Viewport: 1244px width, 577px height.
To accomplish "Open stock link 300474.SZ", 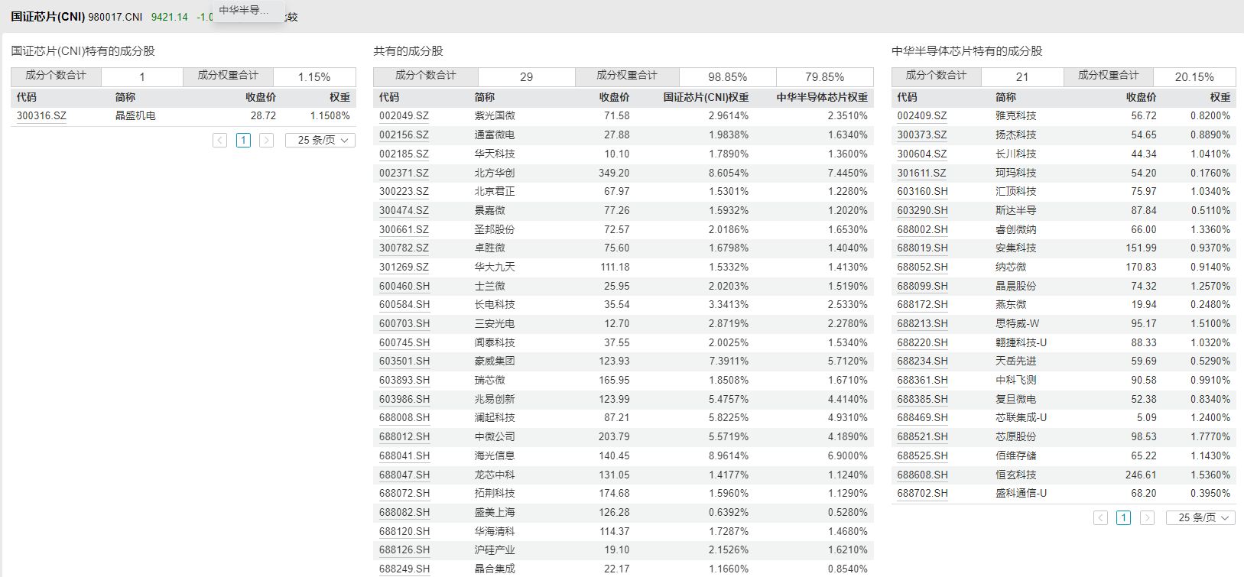I will (x=404, y=211).
